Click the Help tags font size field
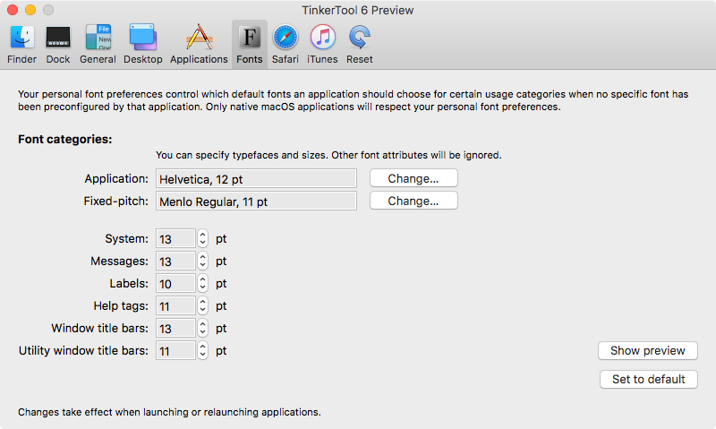This screenshot has height=429, width=716. click(x=175, y=305)
